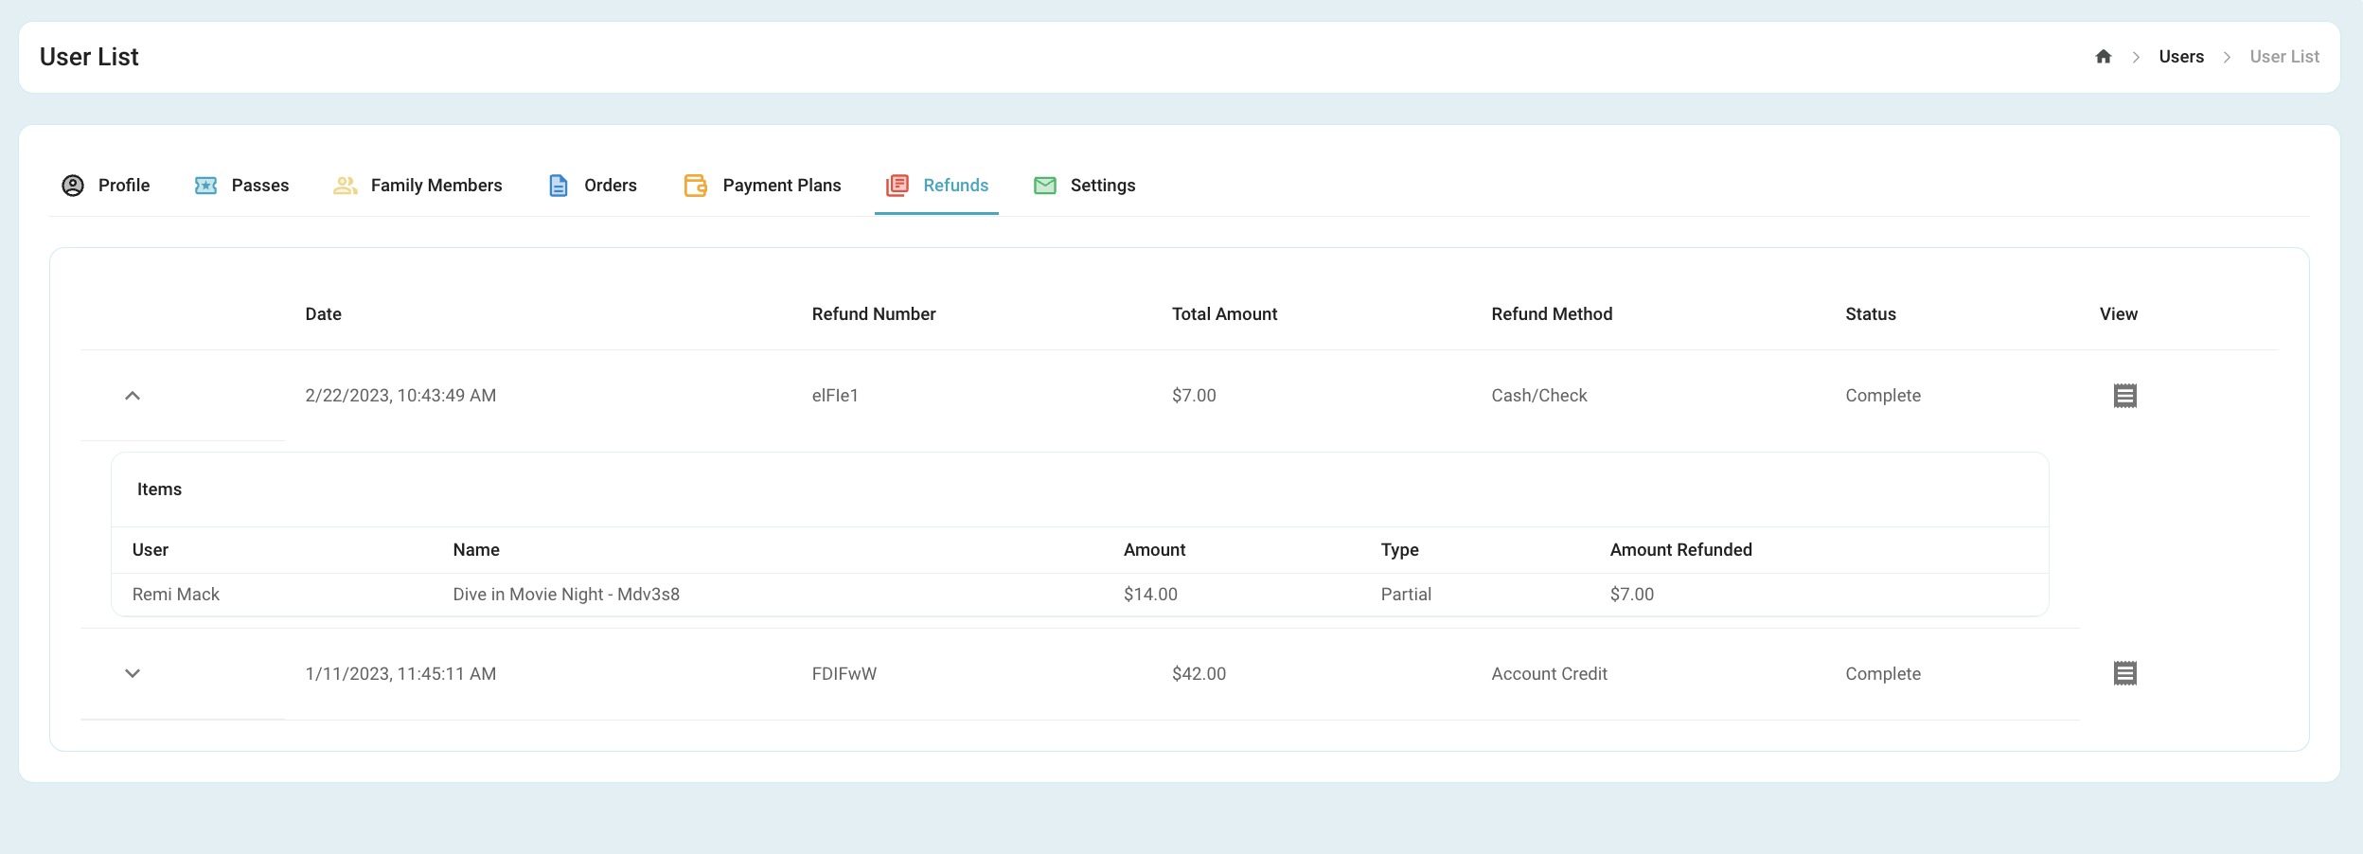Click the Refund Method column header
The height and width of the screenshot is (854, 2363).
1552,314
